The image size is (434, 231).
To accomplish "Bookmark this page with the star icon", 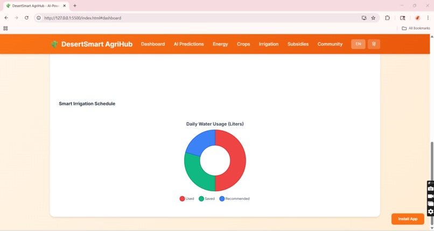I will click(373, 18).
